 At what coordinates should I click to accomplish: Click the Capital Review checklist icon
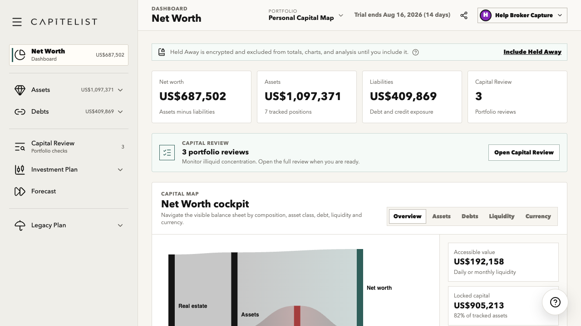(167, 153)
